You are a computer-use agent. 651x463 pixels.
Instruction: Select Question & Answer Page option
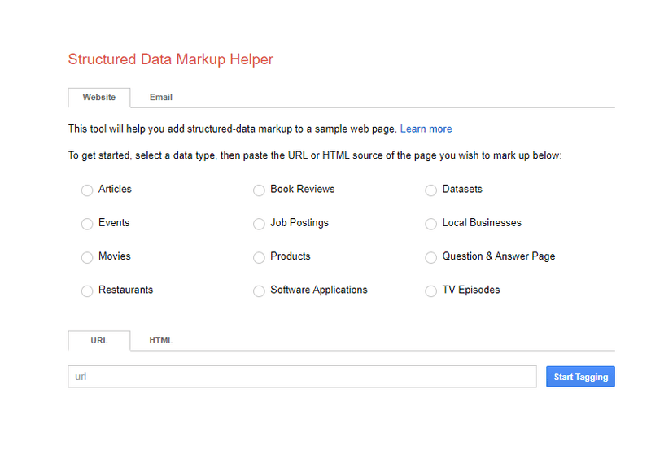[x=431, y=257]
